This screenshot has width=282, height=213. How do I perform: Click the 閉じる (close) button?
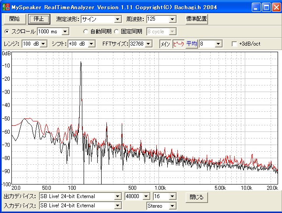pos(197,197)
